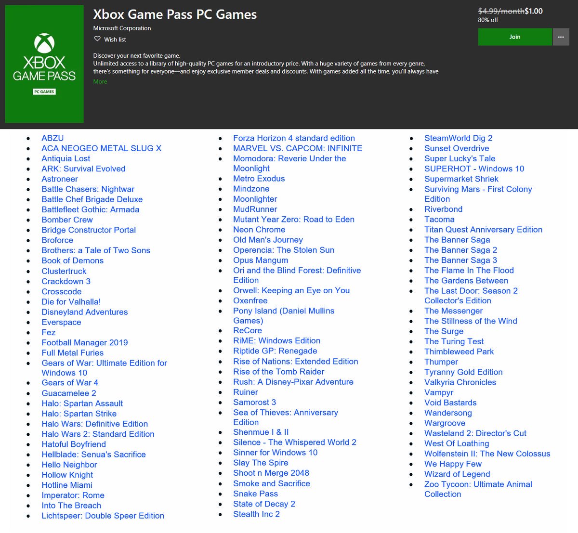Open the Into The Breach link
578x533 pixels.
pyautogui.click(x=71, y=506)
